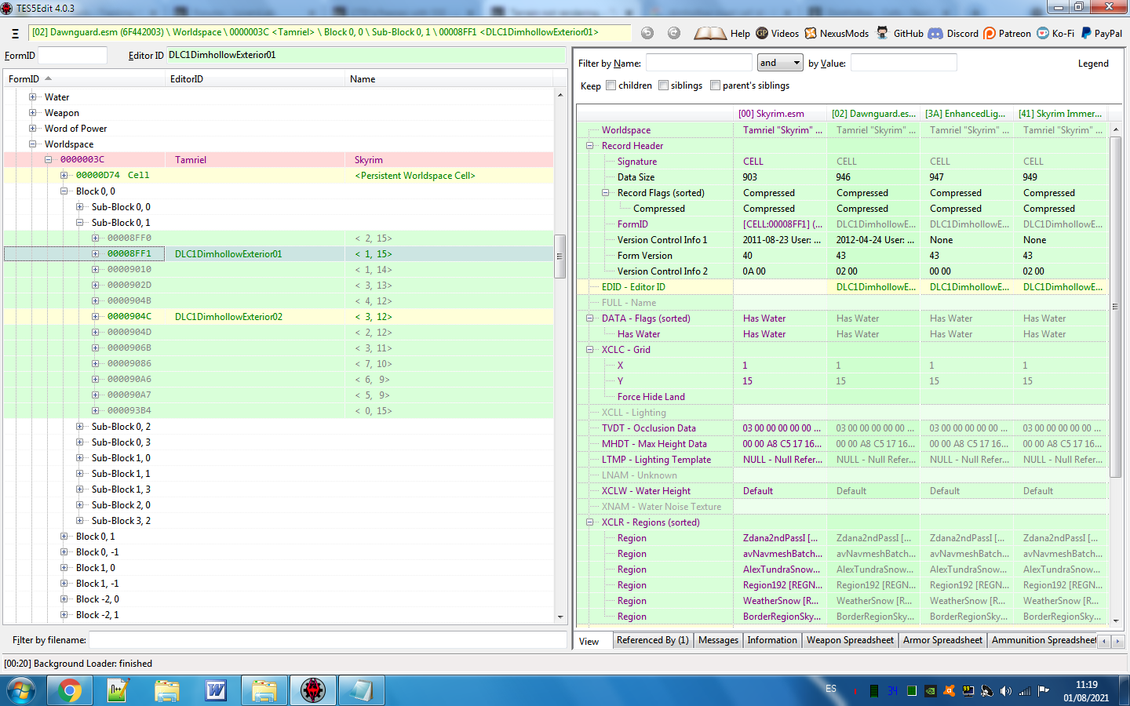Collapse the Block 0, 0 node
Viewport: 1130px width, 706px height.
pyautogui.click(x=64, y=191)
